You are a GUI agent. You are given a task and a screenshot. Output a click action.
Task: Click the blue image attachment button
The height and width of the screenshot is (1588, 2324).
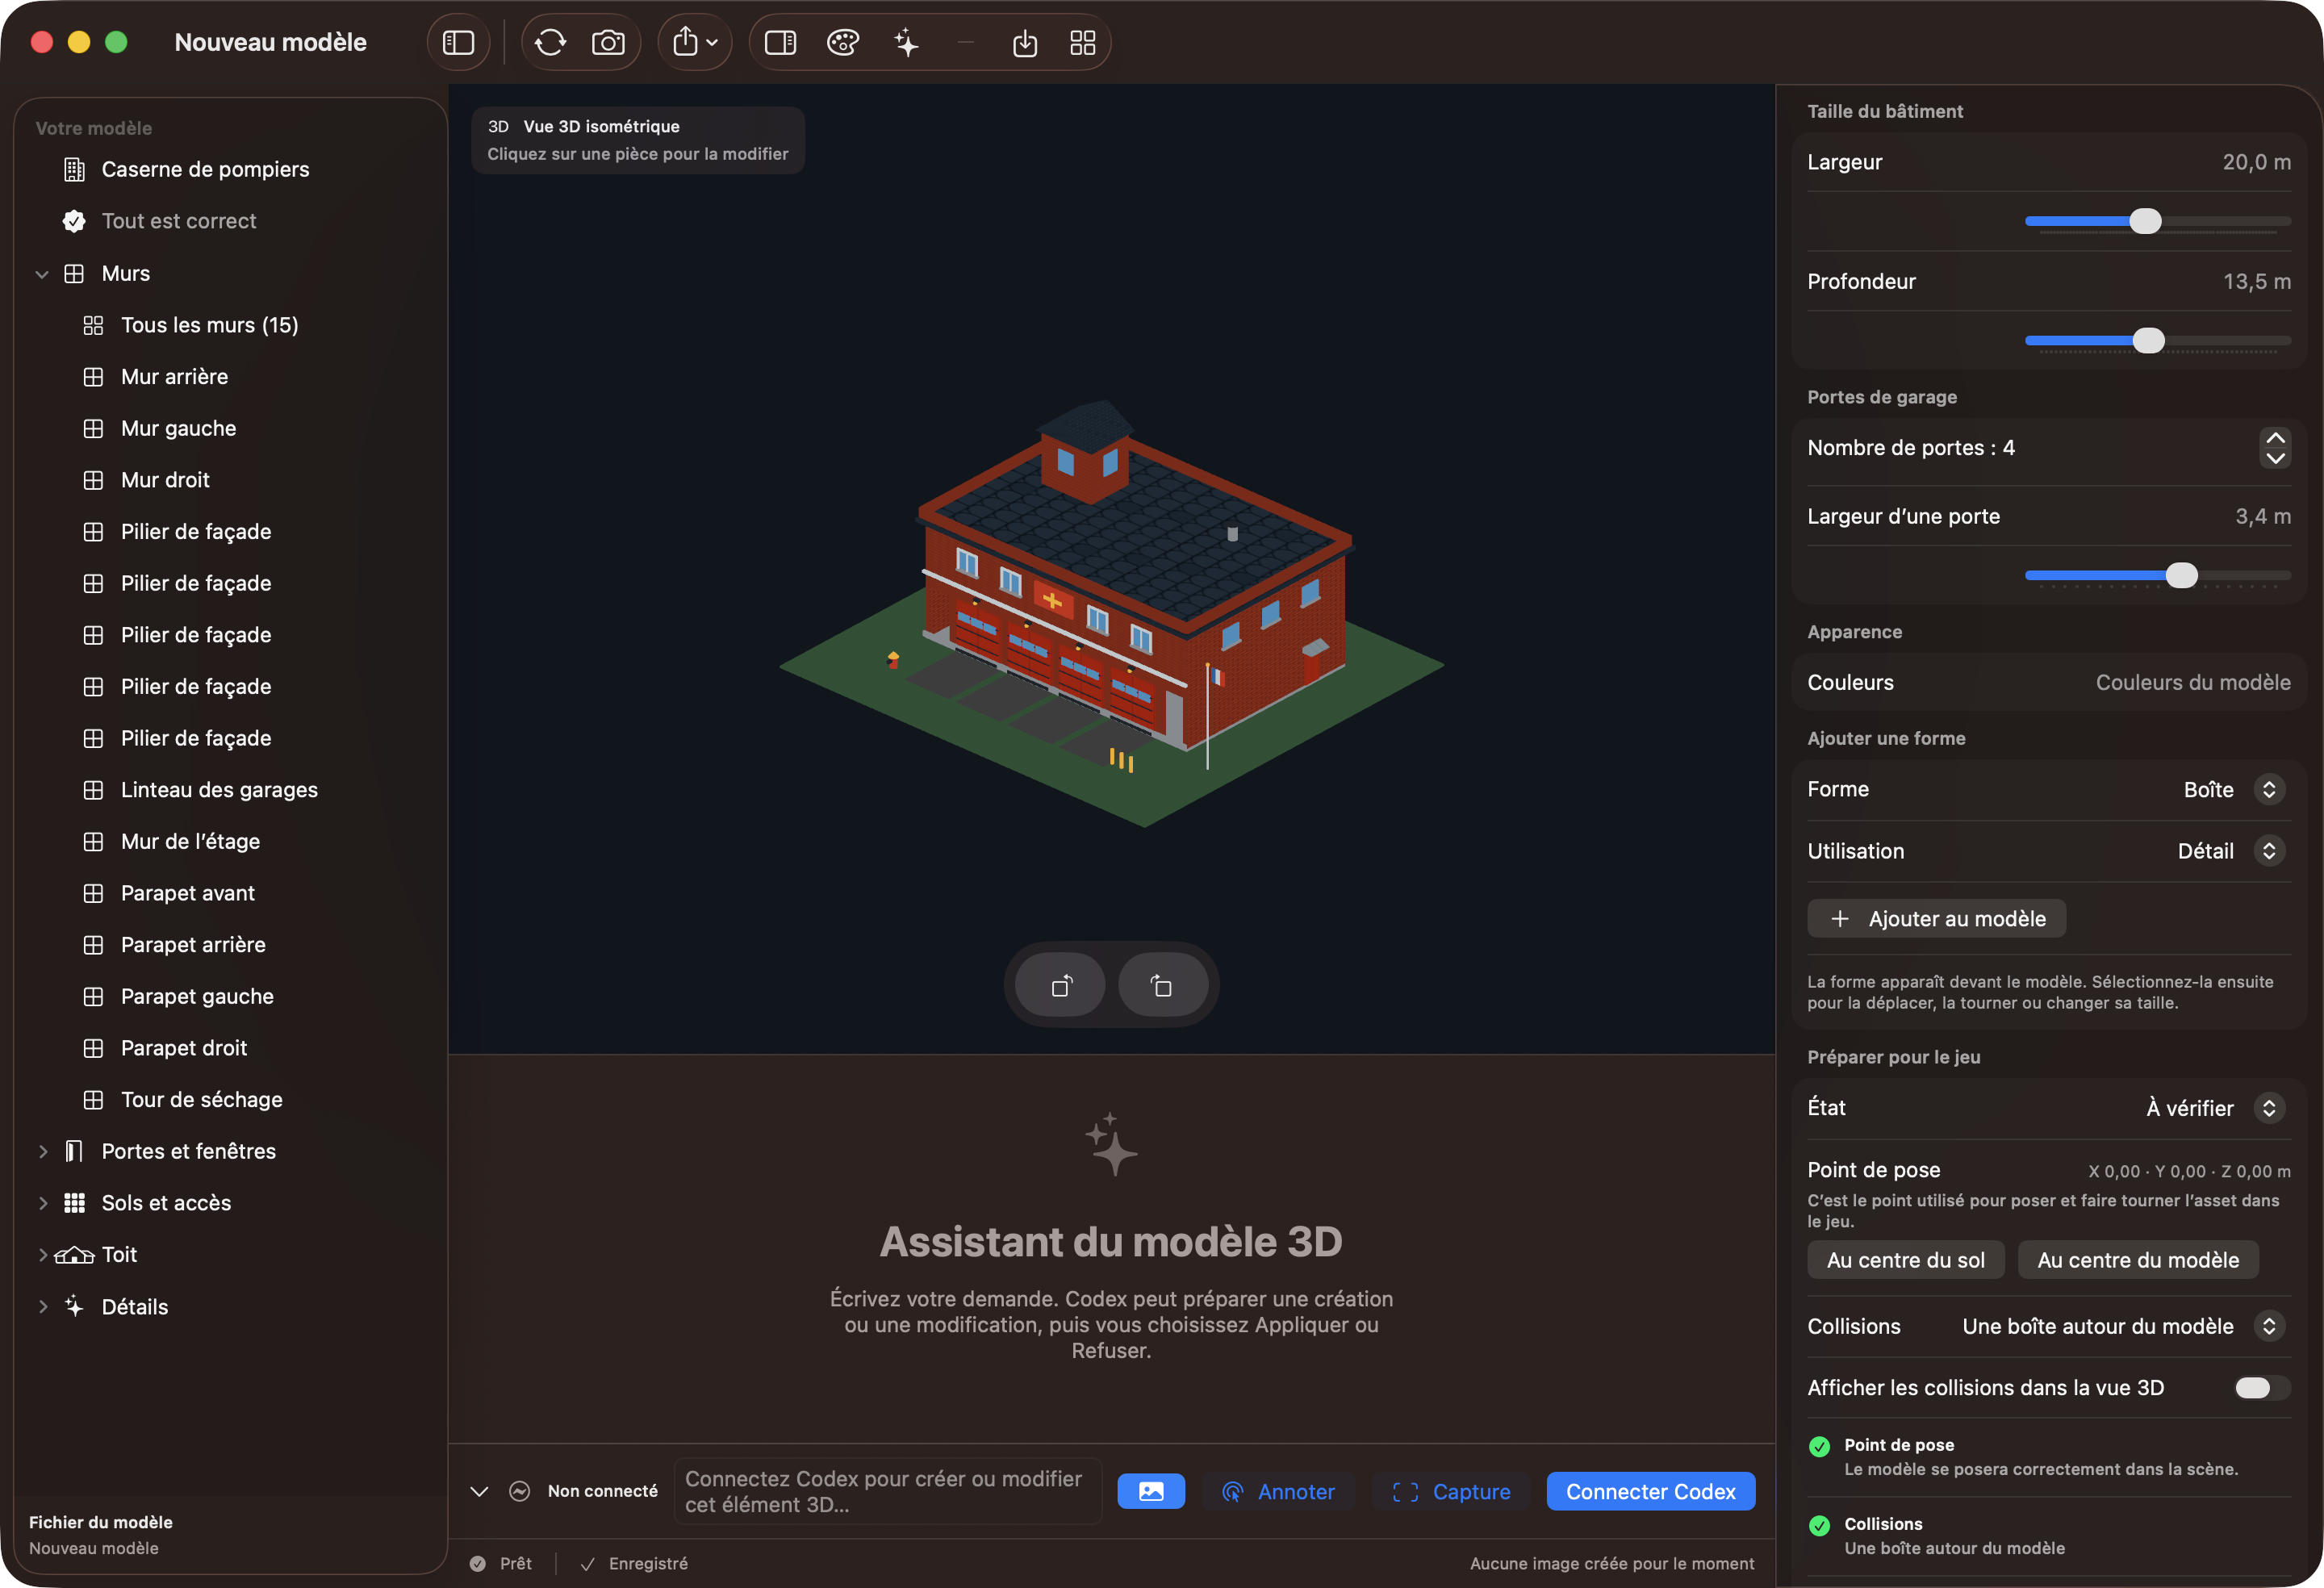pyautogui.click(x=1151, y=1491)
